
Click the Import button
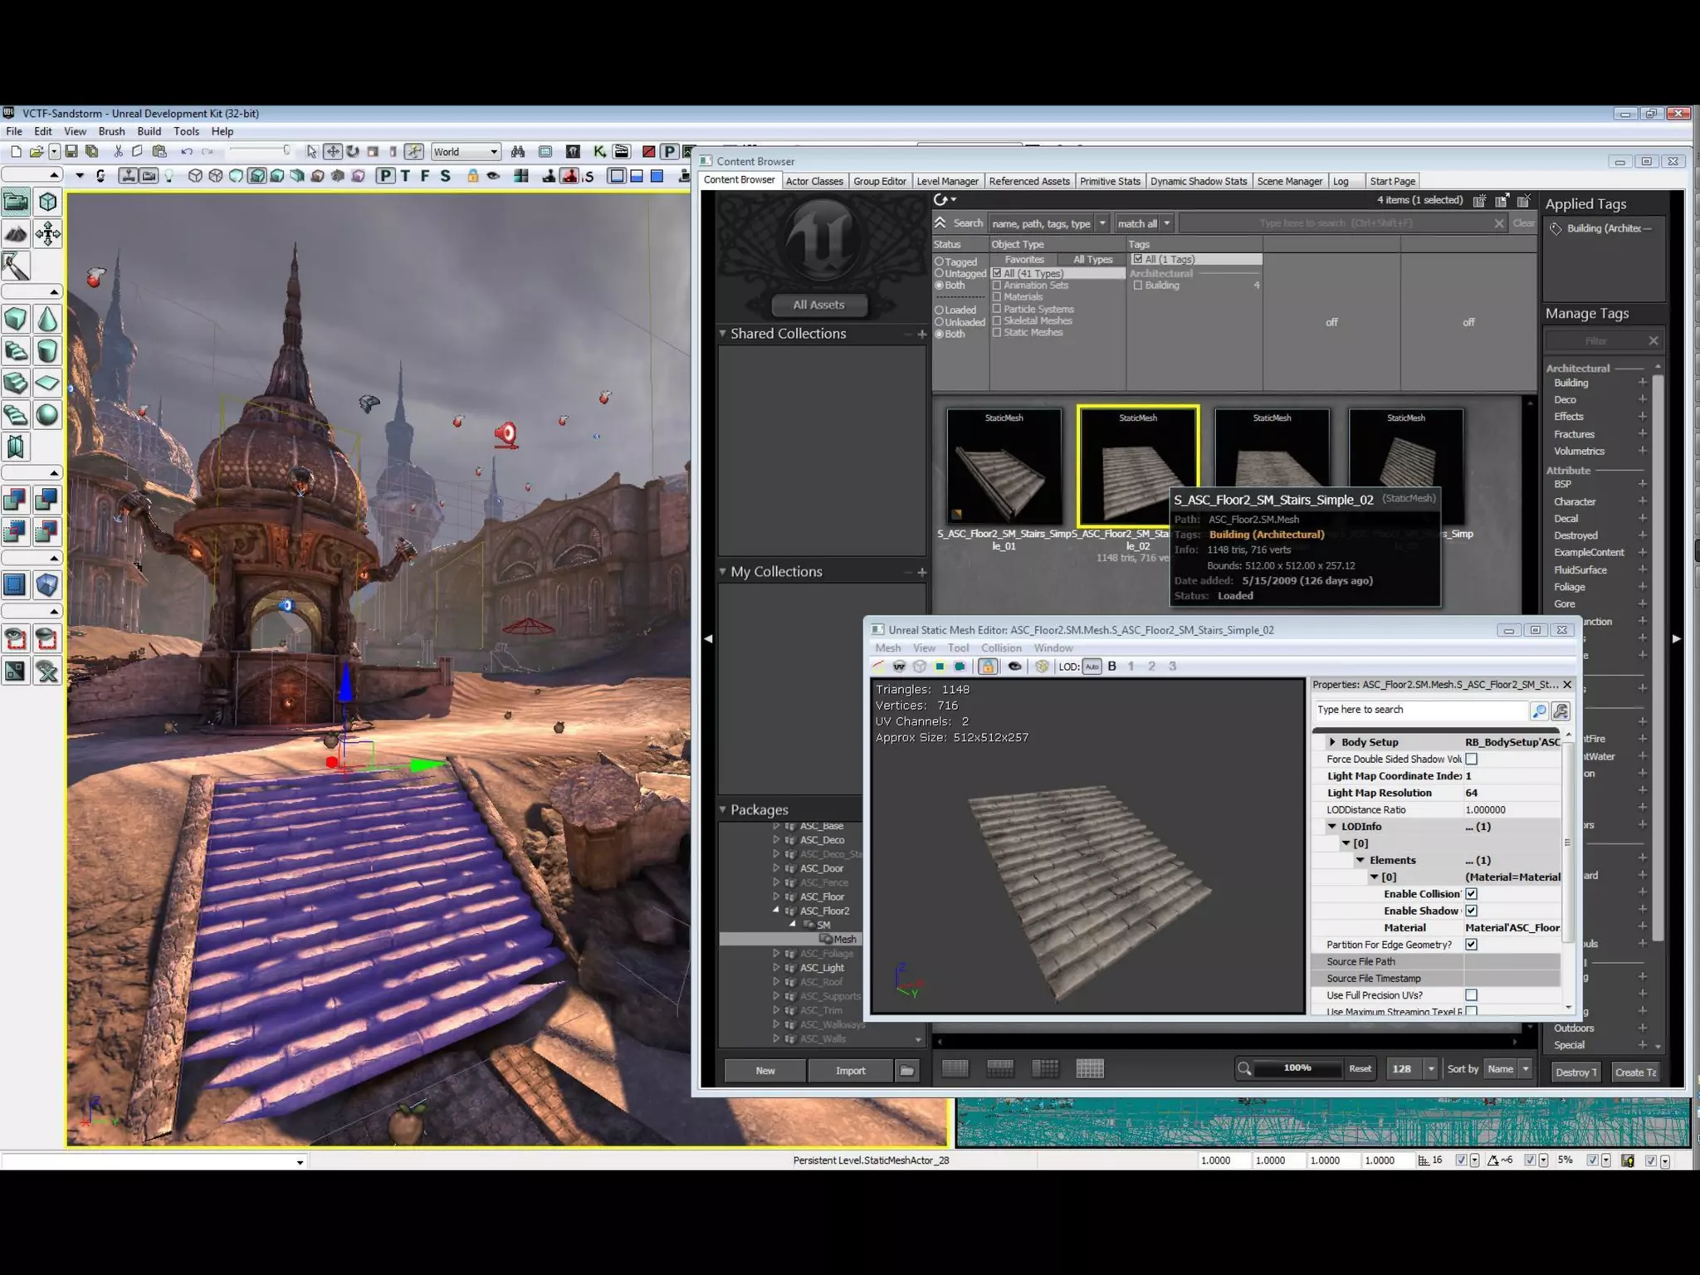850,1071
